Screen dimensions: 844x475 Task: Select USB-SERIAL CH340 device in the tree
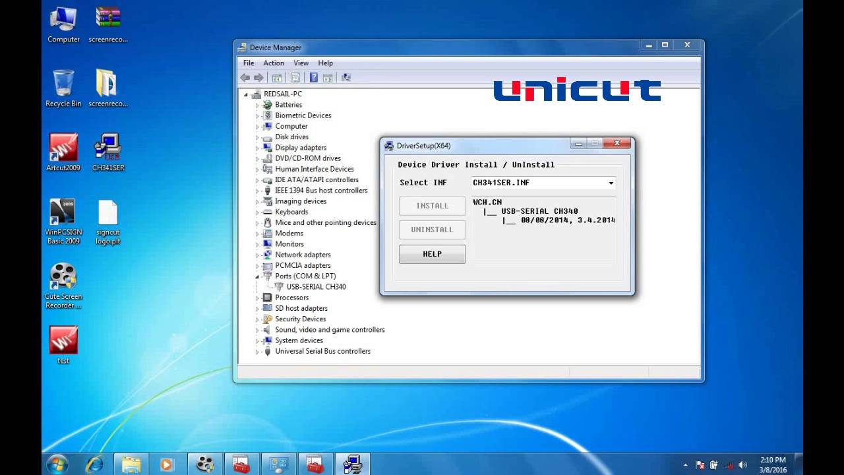(x=316, y=287)
